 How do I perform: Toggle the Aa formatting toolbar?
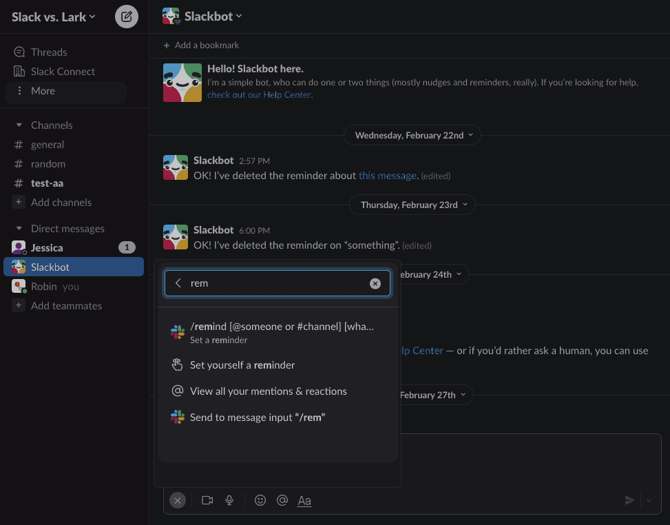point(304,501)
